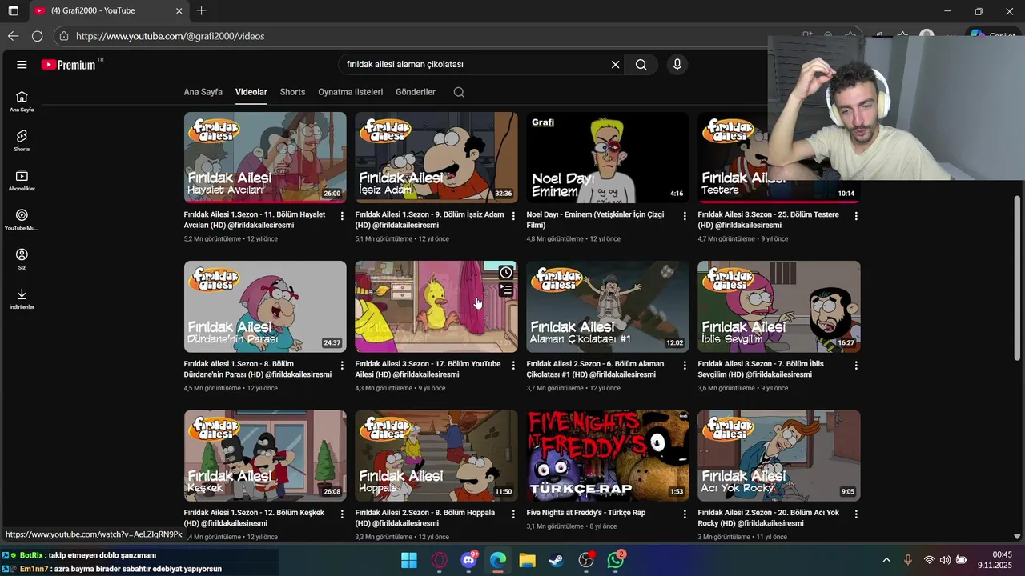Open options for Keşkek video
The height and width of the screenshot is (576, 1025).
342,514
